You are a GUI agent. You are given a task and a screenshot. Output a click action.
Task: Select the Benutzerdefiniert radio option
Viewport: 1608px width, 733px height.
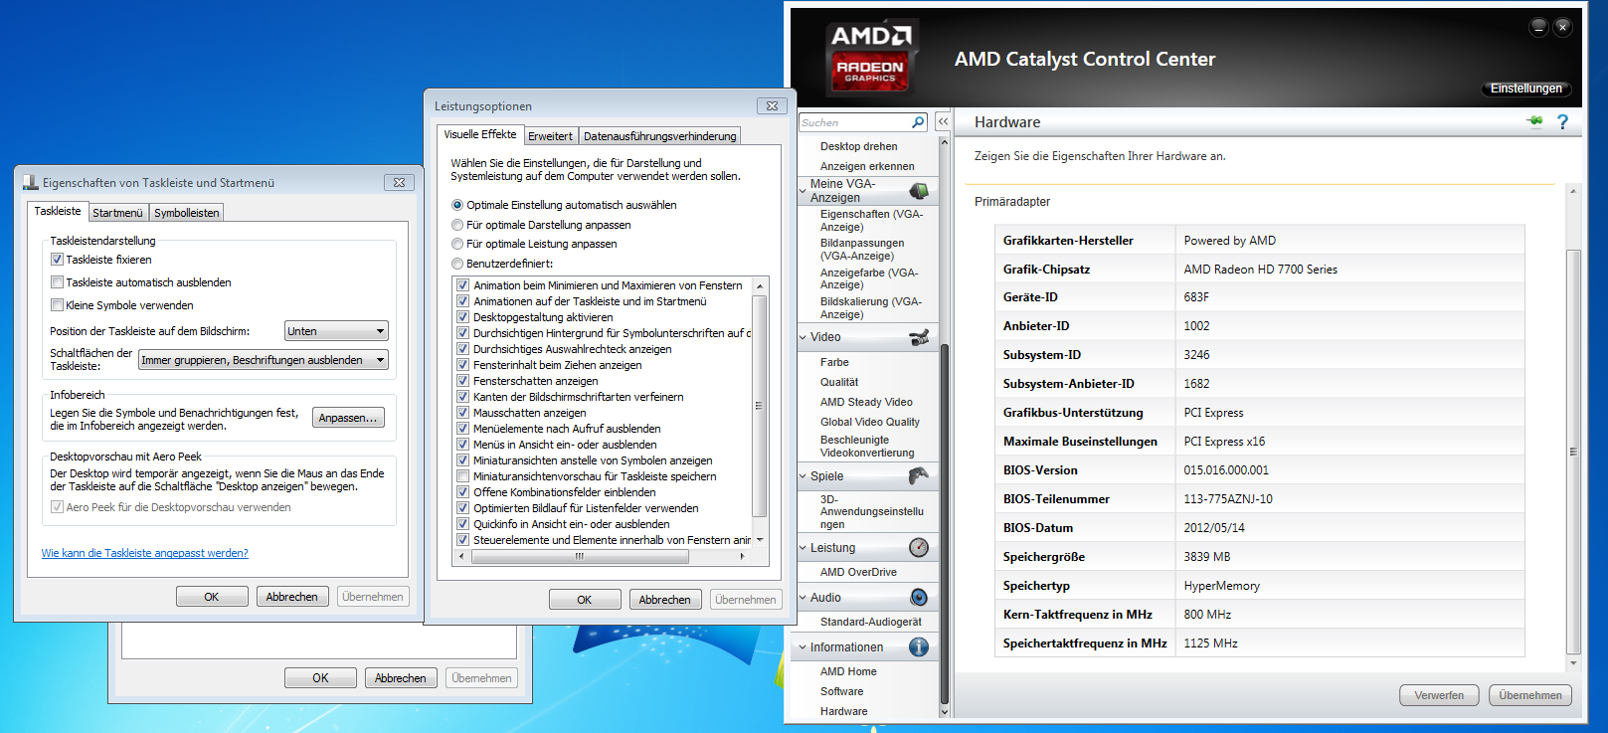[x=457, y=264]
